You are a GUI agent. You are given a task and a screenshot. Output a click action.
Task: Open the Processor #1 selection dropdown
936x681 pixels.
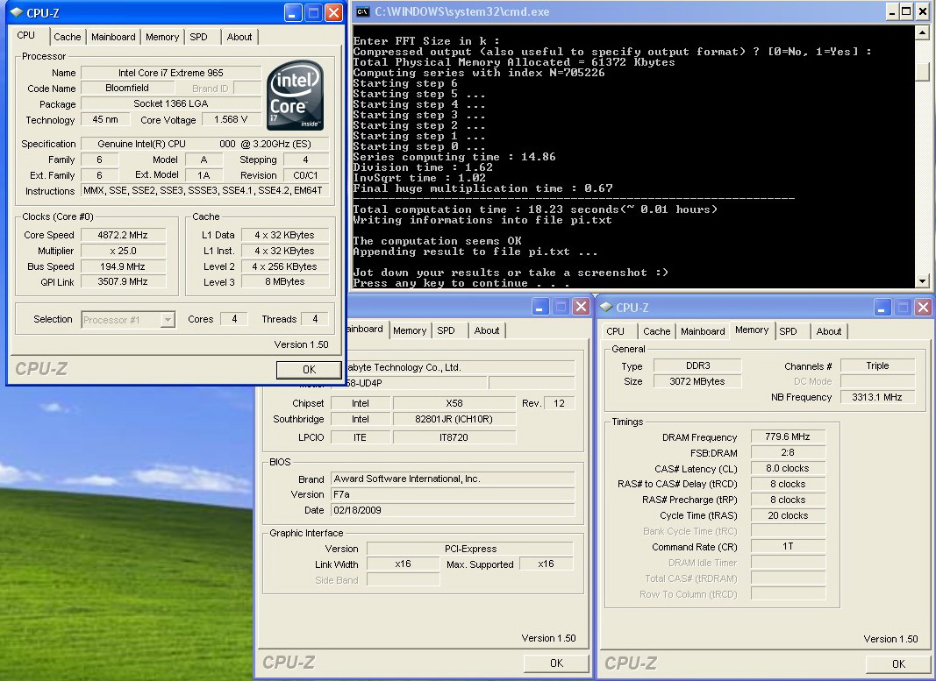point(168,320)
